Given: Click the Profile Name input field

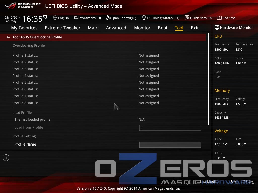Looking at the screenshot, I should pos(170,144).
